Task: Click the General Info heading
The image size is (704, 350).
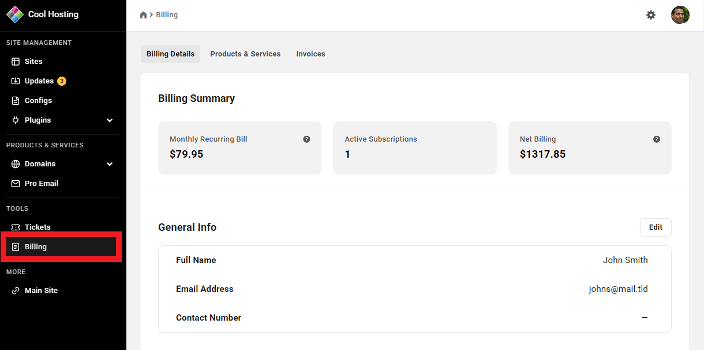Action: (188, 227)
